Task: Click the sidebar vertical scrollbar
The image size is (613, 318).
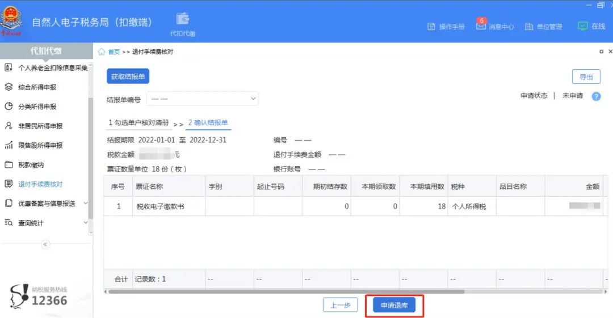Action: 91,158
